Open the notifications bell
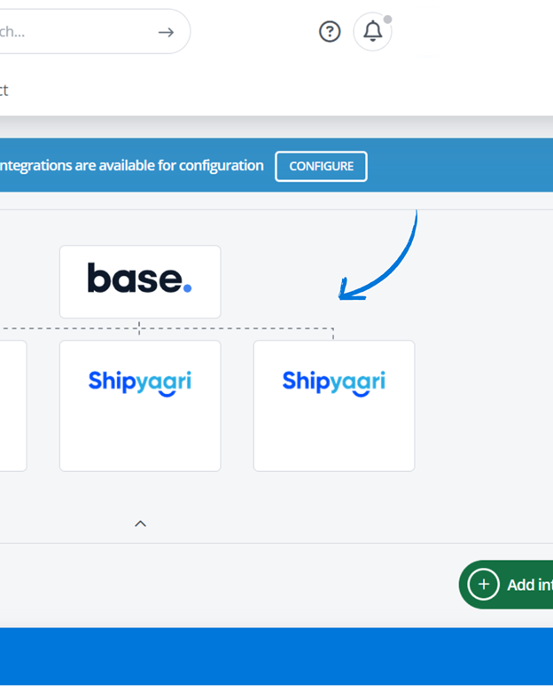Viewport: 553px width, 692px height. [x=373, y=32]
